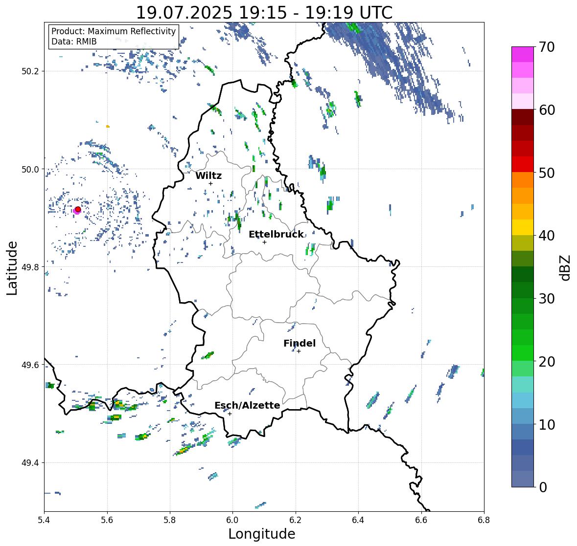Click the red dot marker near longitude 5.5
Screen dimensions: 577x546
click(78, 209)
